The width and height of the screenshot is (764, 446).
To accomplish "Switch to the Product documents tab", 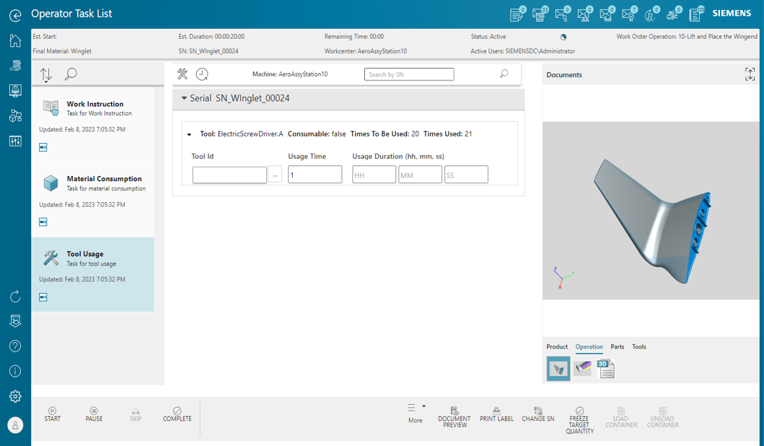I will pos(557,346).
